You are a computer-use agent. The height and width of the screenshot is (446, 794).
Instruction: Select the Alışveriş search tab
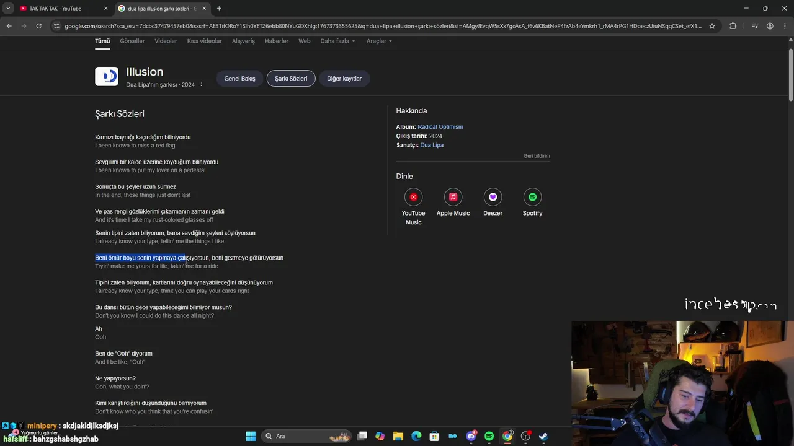tap(243, 41)
